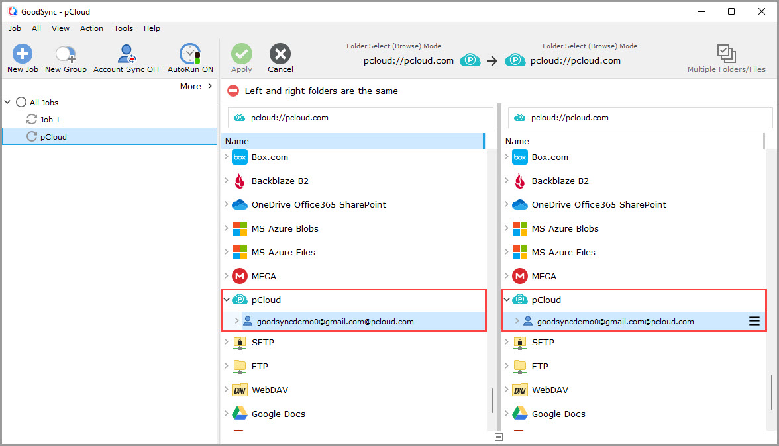
Task: Open Multiple Folders/Files selector
Action: click(x=726, y=58)
